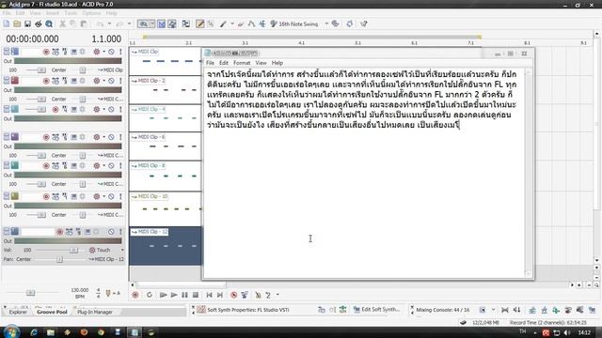Expand device dropdown arrow on first track
602x338 pixels.
tap(104, 52)
